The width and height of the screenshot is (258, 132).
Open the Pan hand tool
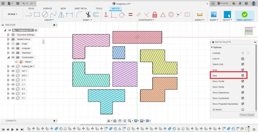(120, 121)
